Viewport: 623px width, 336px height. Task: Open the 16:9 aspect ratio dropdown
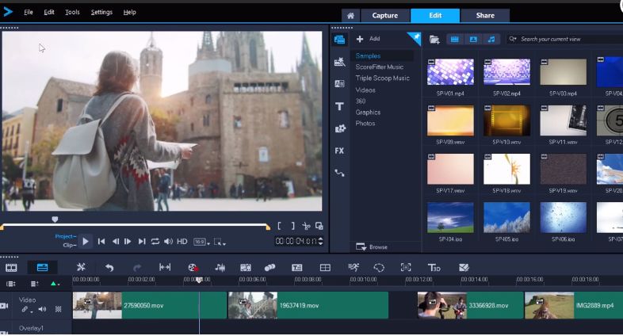pyautogui.click(x=201, y=241)
